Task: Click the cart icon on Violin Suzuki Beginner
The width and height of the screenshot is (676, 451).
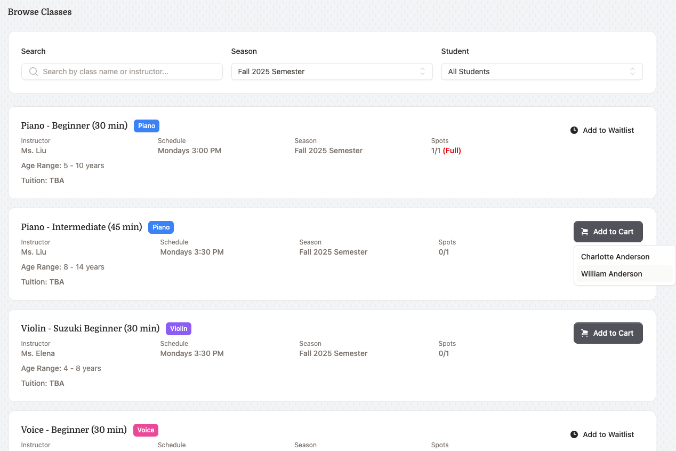Action: [x=585, y=333]
